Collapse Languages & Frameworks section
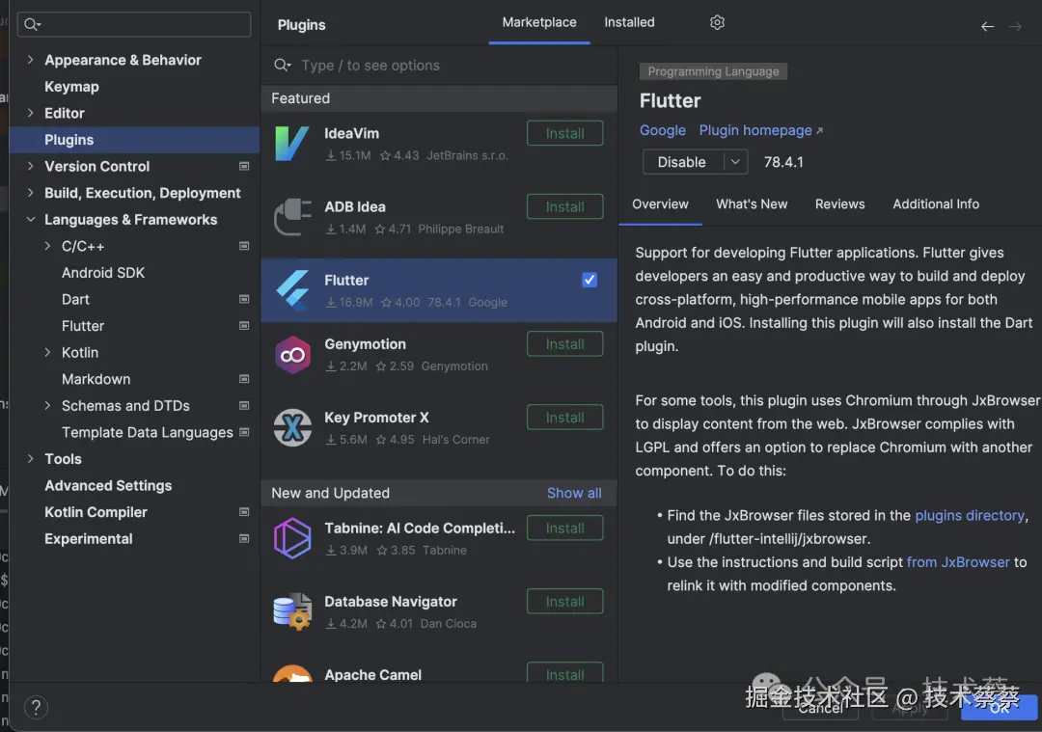Screen dimensions: 1042x732 [31, 219]
